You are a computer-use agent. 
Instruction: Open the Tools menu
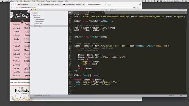(x=48, y=1)
